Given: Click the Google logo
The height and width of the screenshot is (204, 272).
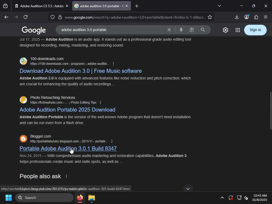Looking at the screenshot, I should coord(34,30).
